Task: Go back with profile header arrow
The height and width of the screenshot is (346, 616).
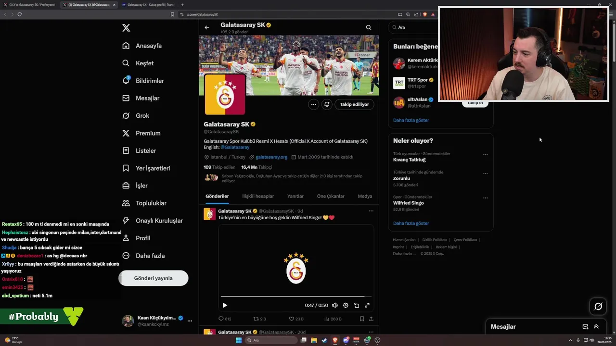Action: (x=207, y=27)
